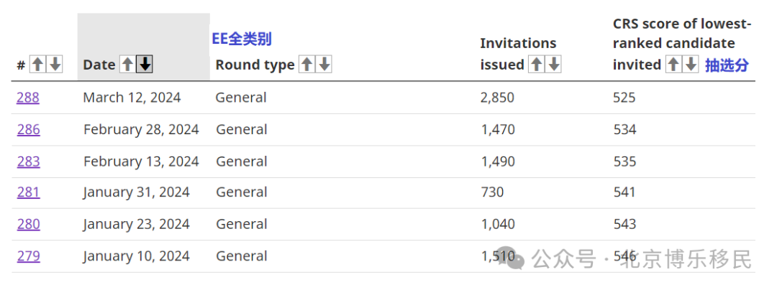Image resolution: width=777 pixels, height=290 pixels.
Task: Sort Invitations issued descending
Action: point(553,64)
